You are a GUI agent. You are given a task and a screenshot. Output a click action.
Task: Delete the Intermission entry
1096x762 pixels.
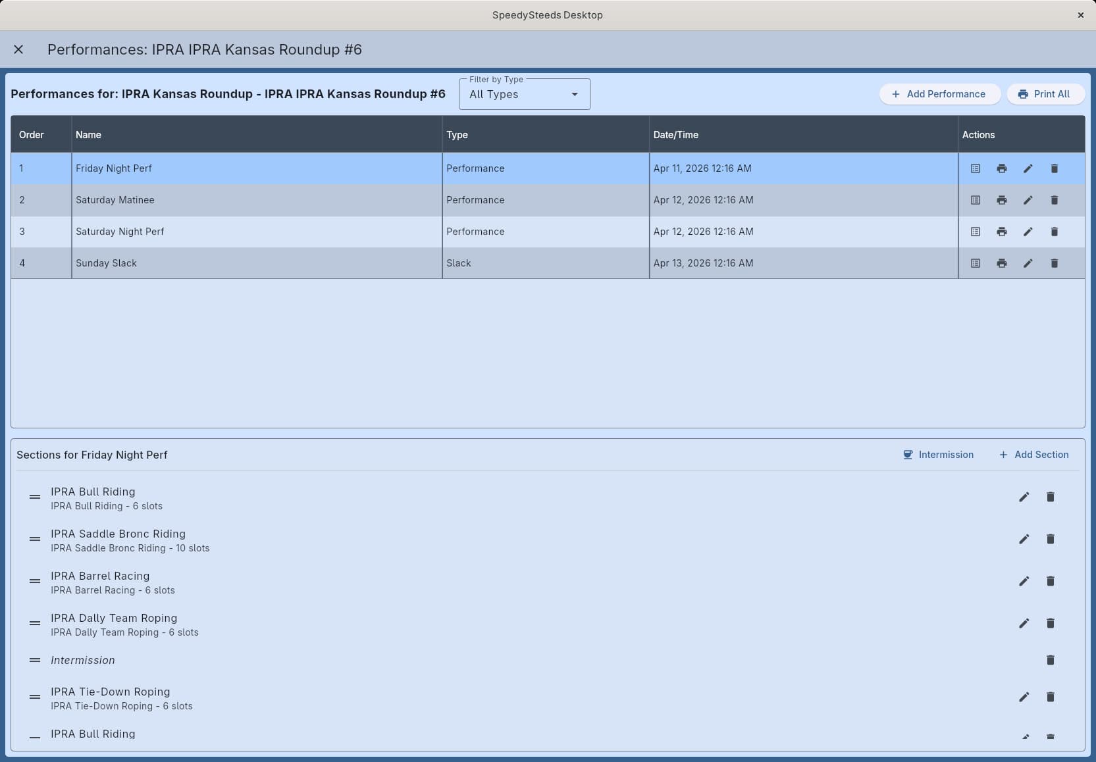tap(1051, 660)
